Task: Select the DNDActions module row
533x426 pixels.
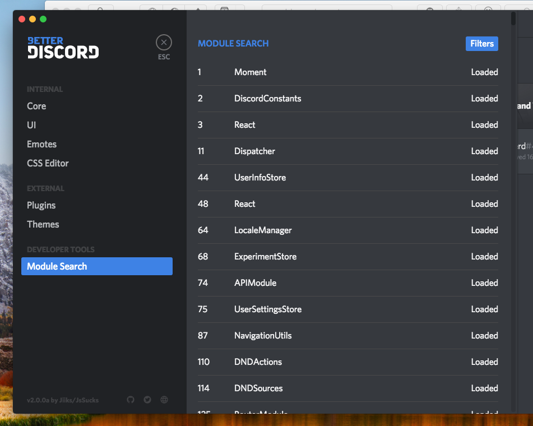Action: (347, 362)
